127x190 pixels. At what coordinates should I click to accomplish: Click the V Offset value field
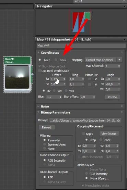[x=57, y=84]
